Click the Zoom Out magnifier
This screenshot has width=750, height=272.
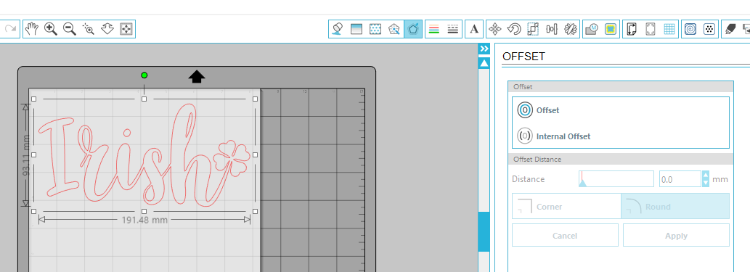70,29
